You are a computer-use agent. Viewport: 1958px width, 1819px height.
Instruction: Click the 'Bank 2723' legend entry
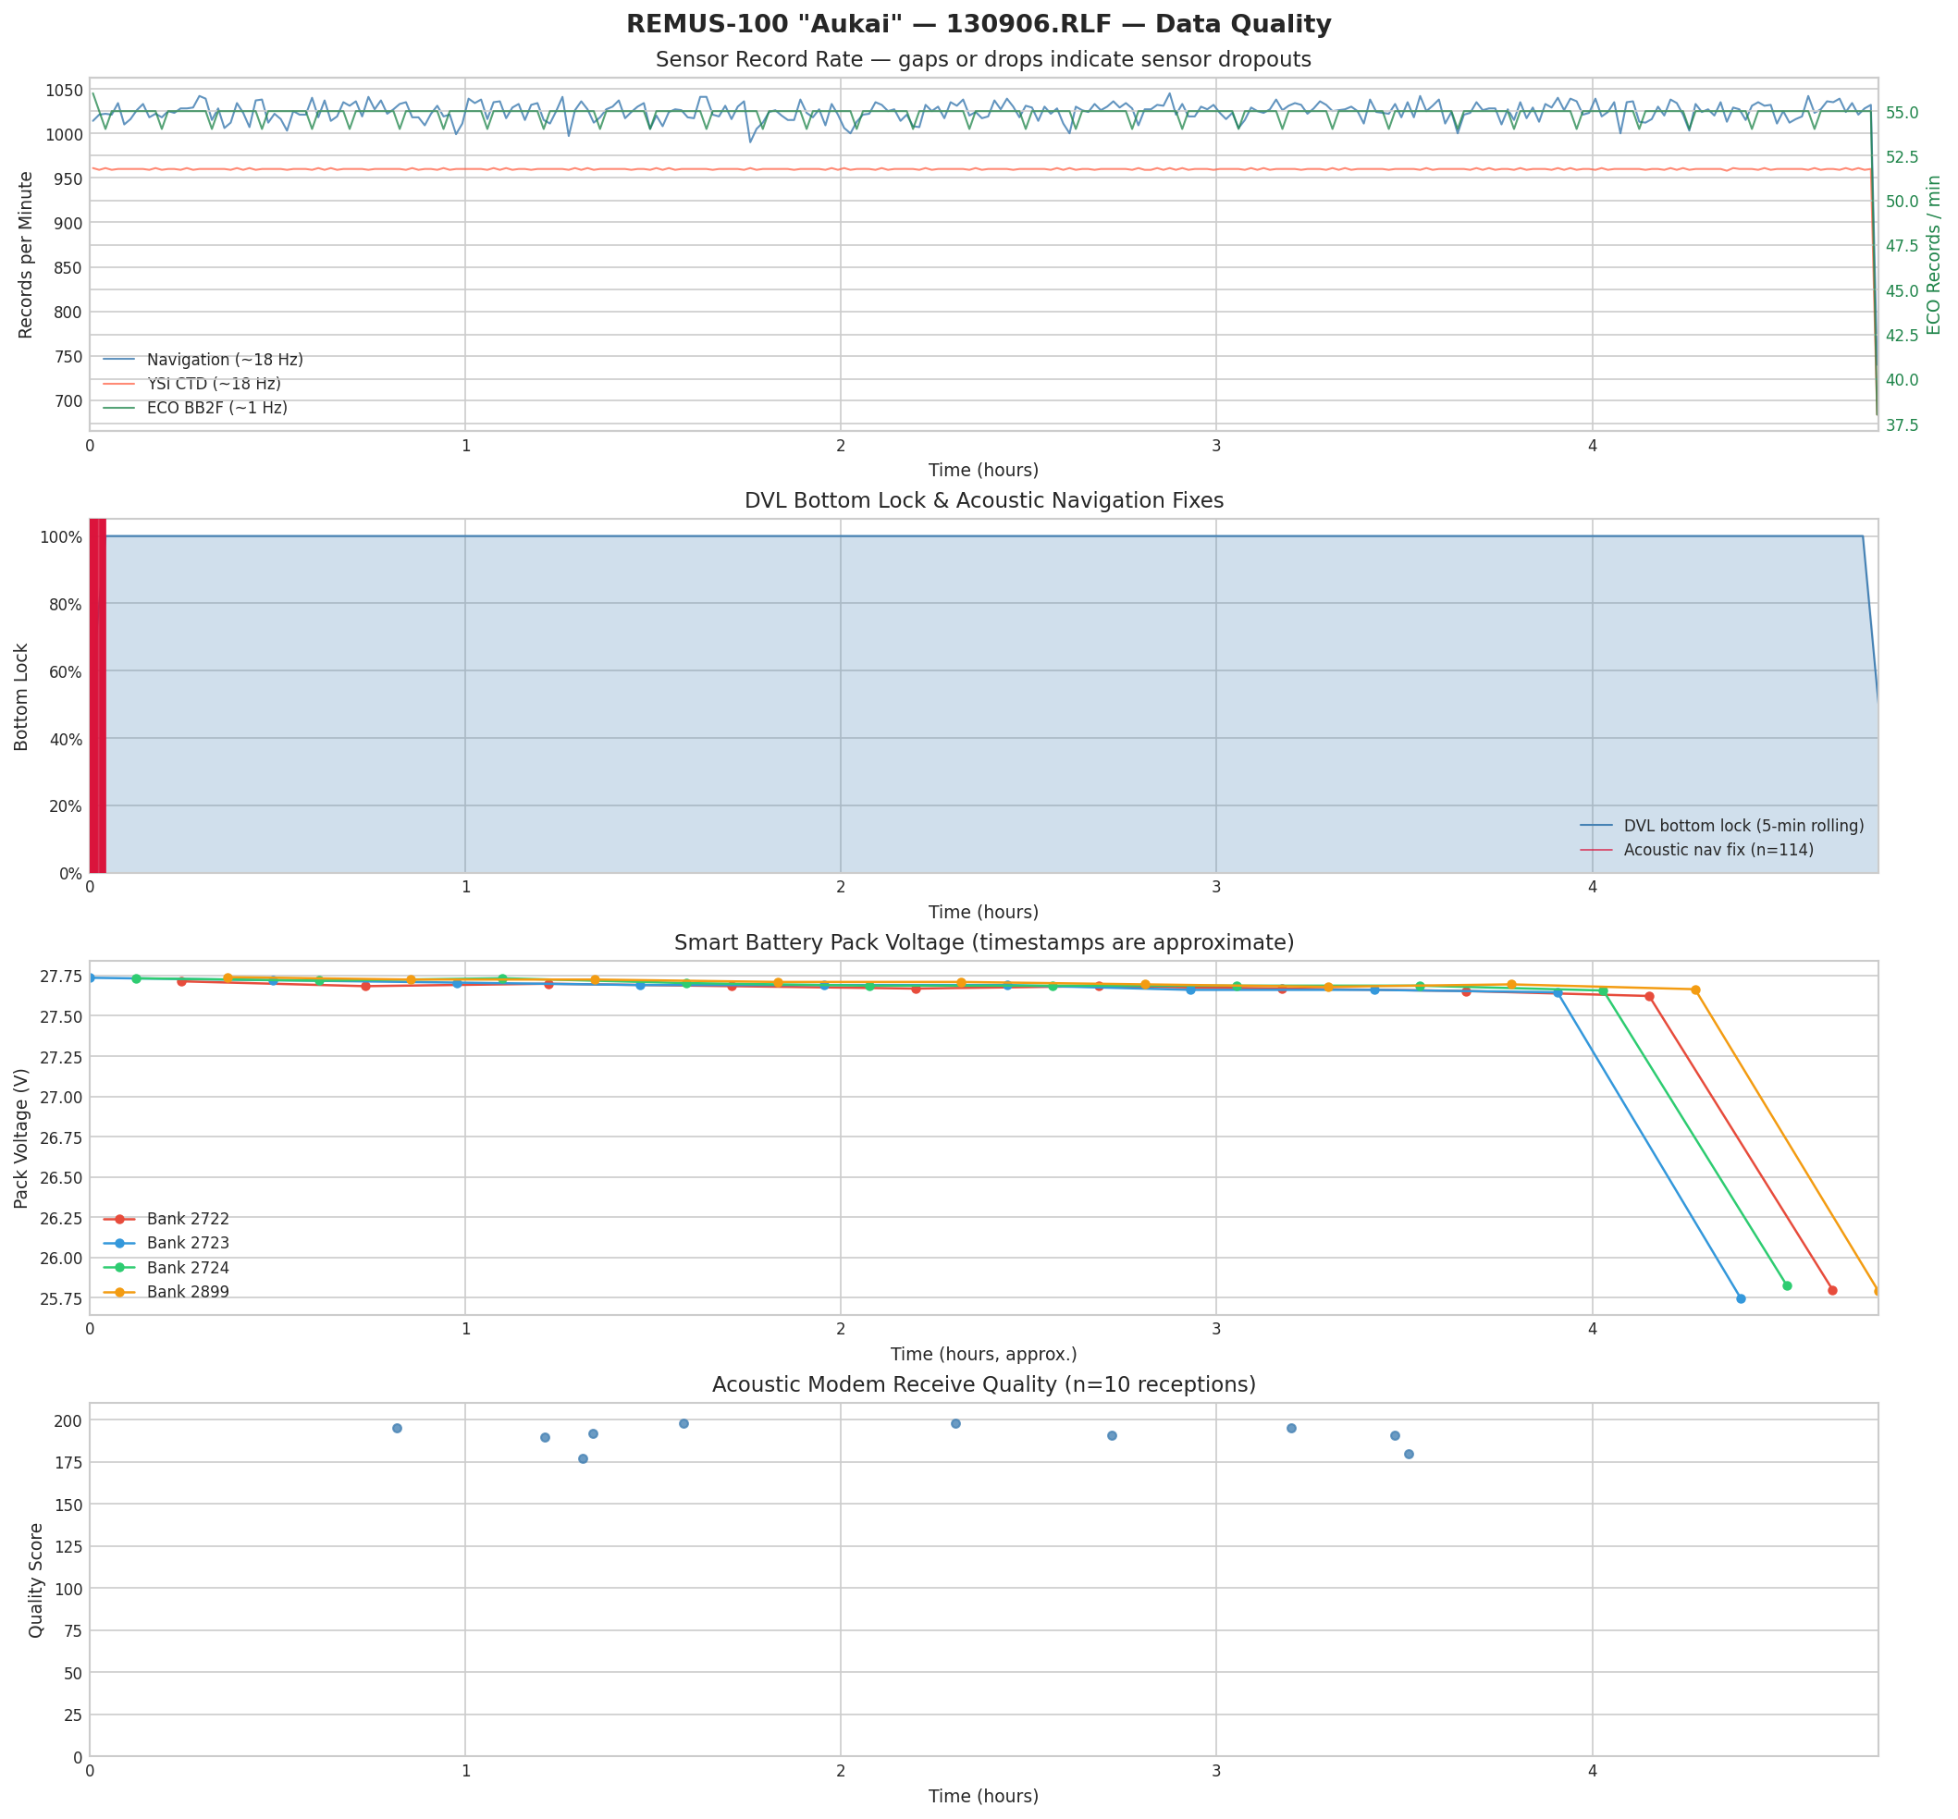click(166, 1243)
